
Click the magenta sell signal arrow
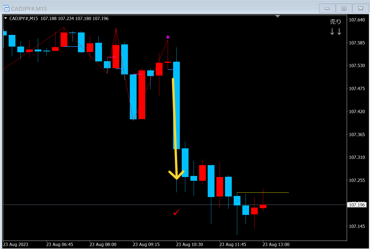(x=168, y=37)
